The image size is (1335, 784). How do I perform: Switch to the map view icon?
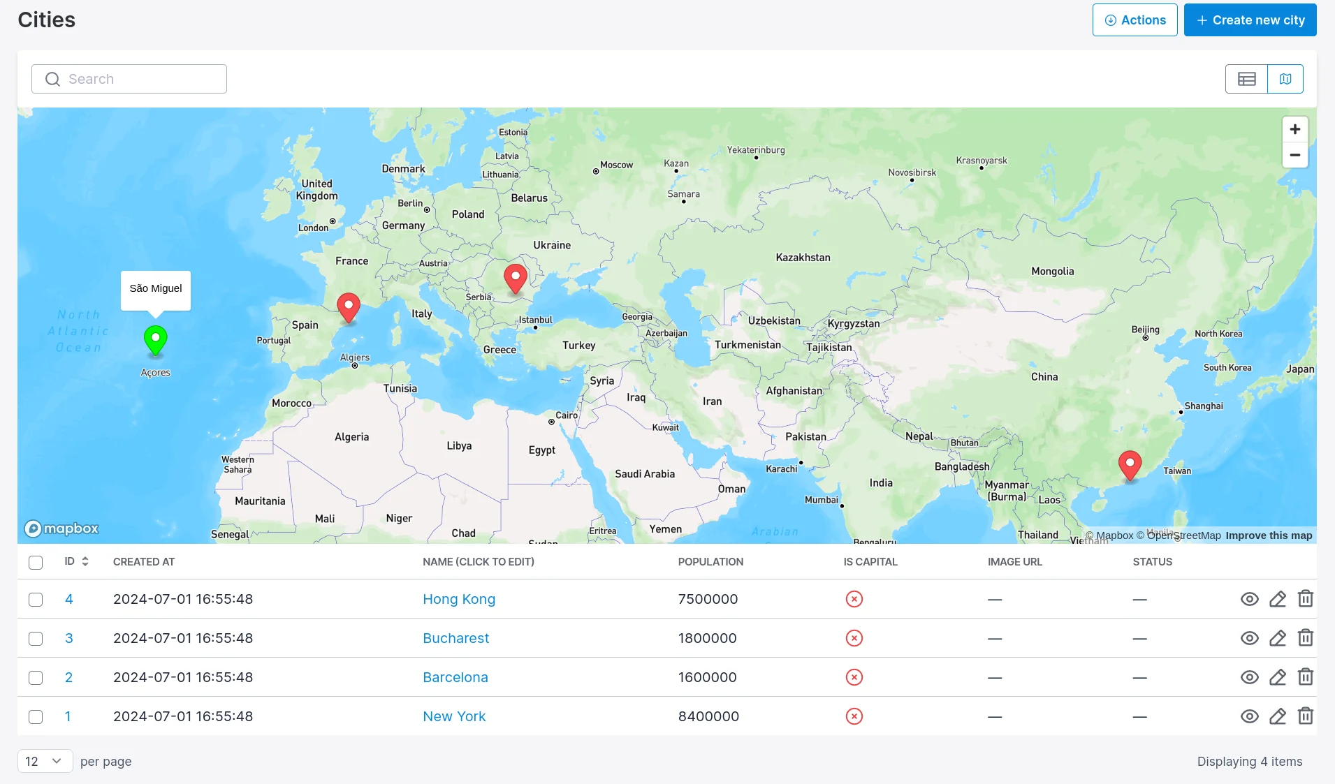(1285, 79)
